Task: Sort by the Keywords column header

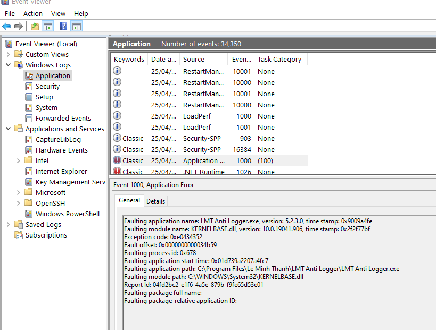Action: pos(129,60)
